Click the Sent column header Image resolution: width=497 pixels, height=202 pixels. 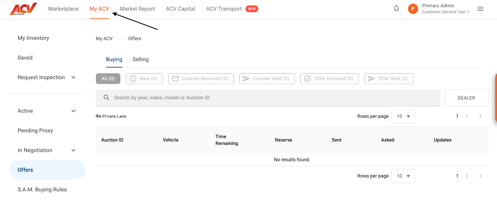click(x=336, y=140)
